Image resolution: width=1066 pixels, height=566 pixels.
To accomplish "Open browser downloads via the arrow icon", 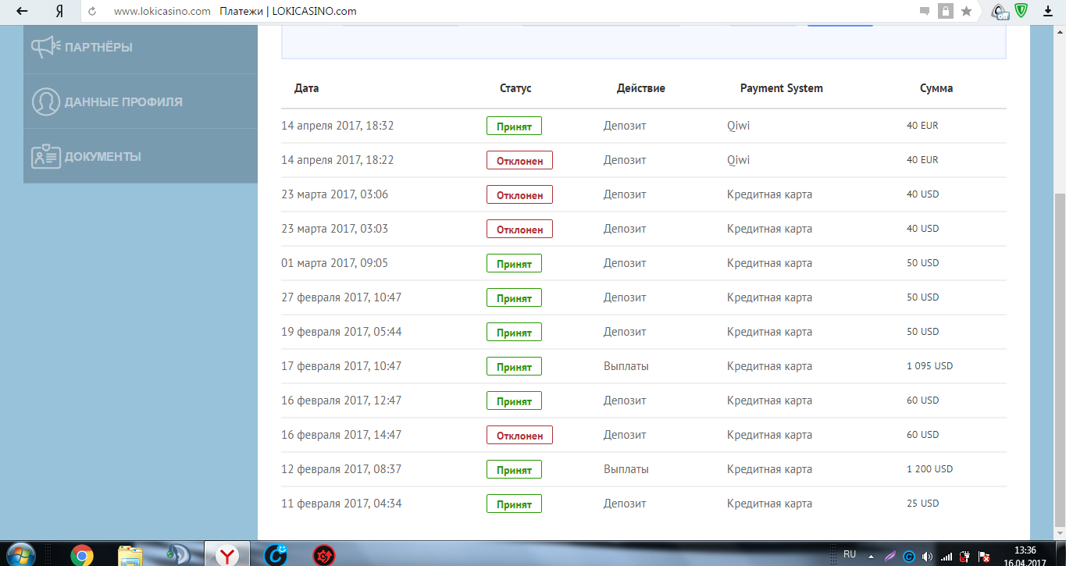I will point(1048,12).
